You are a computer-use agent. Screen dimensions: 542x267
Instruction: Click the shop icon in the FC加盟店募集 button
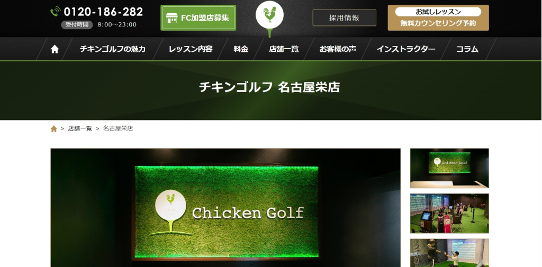[171, 18]
